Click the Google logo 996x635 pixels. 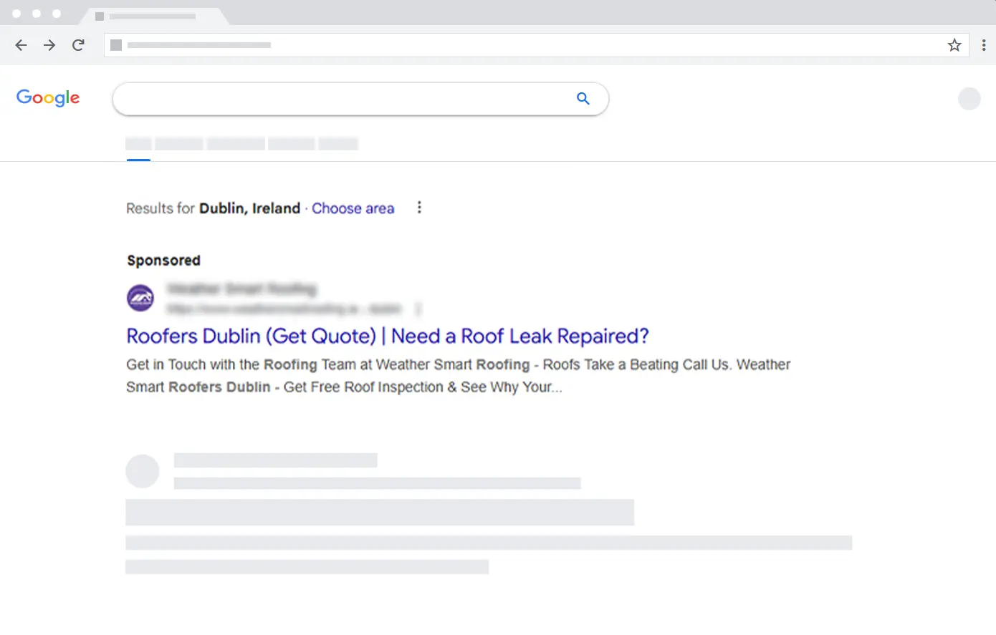click(x=48, y=98)
